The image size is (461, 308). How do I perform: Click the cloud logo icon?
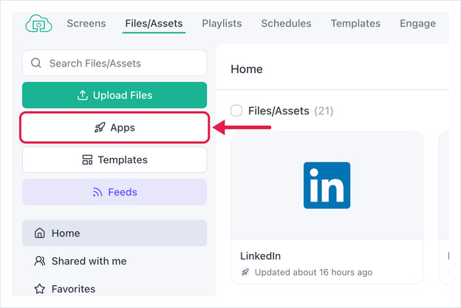[39, 24]
